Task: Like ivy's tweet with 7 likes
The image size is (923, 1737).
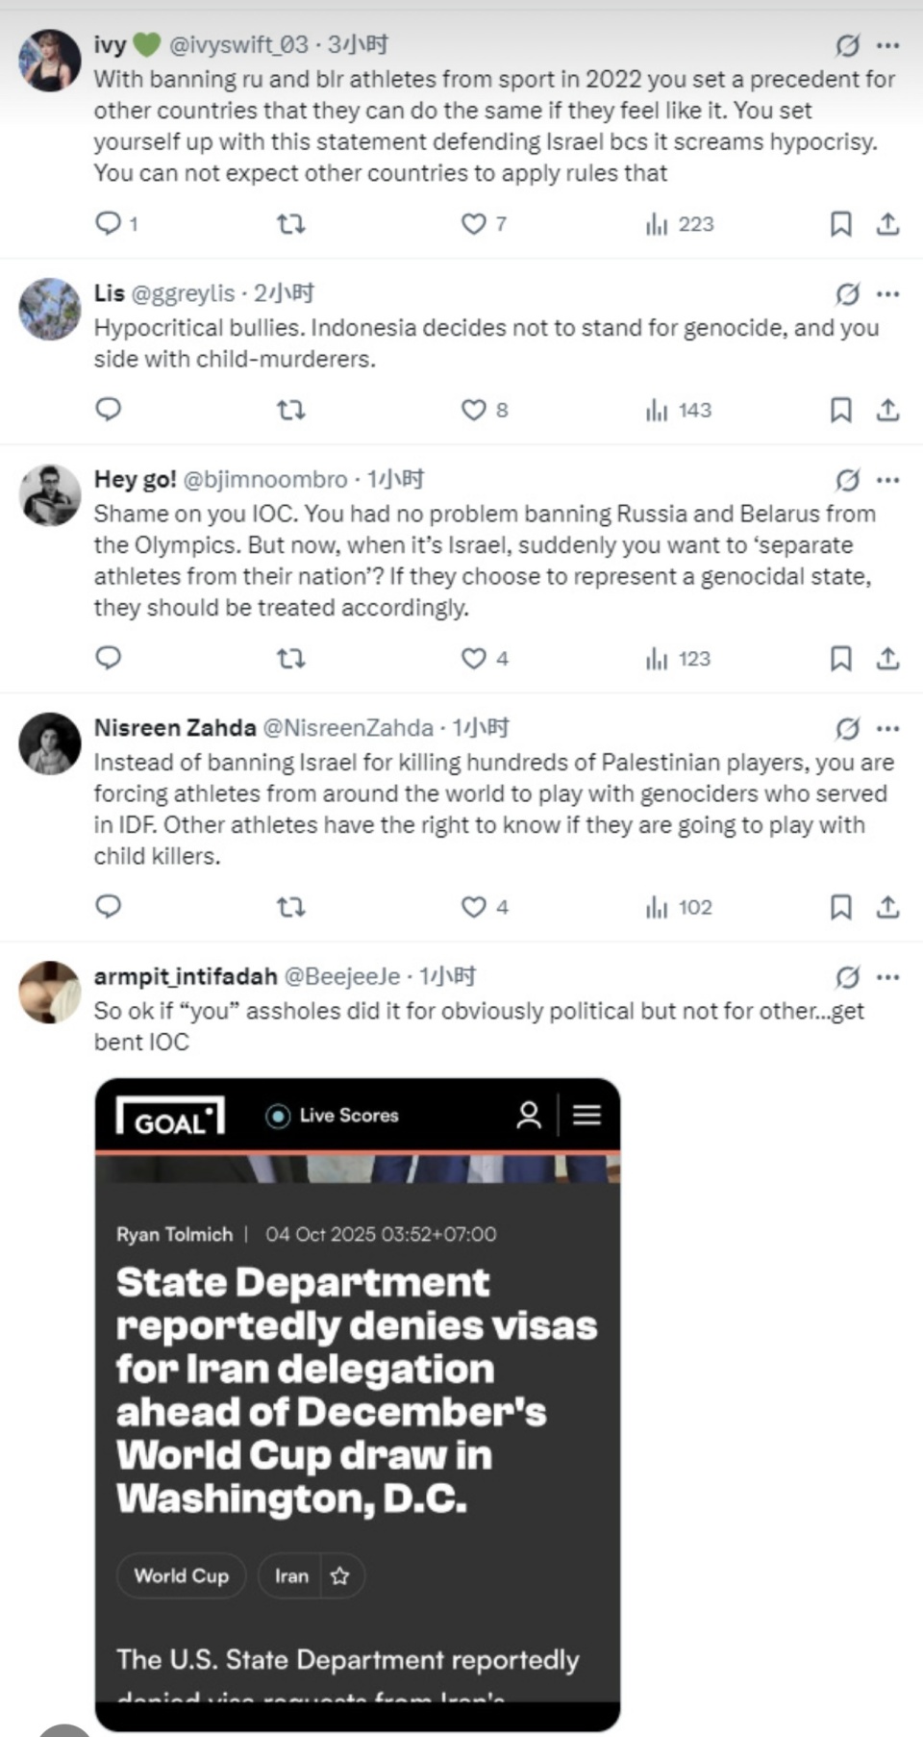Action: point(474,224)
